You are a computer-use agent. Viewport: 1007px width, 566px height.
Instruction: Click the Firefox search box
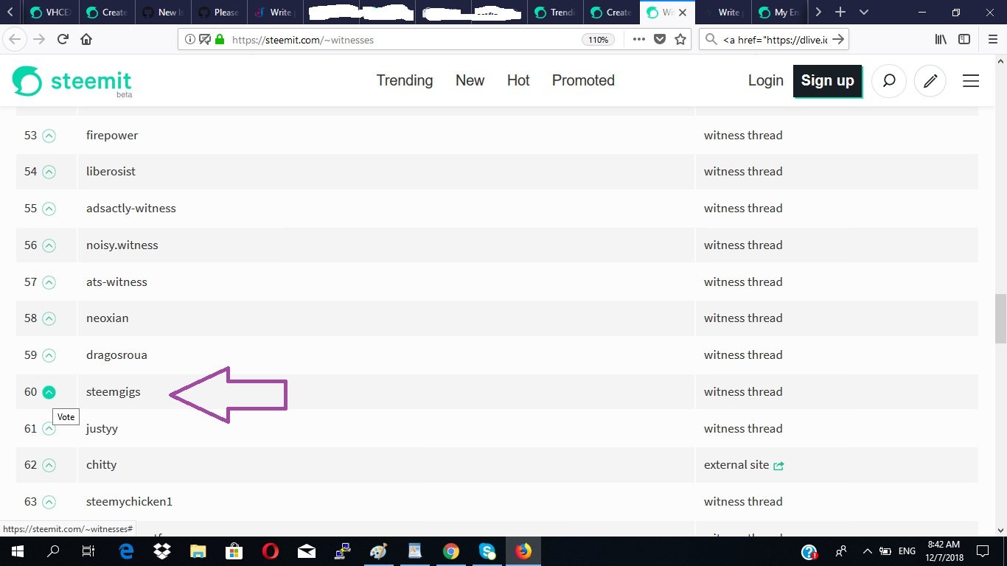[774, 40]
